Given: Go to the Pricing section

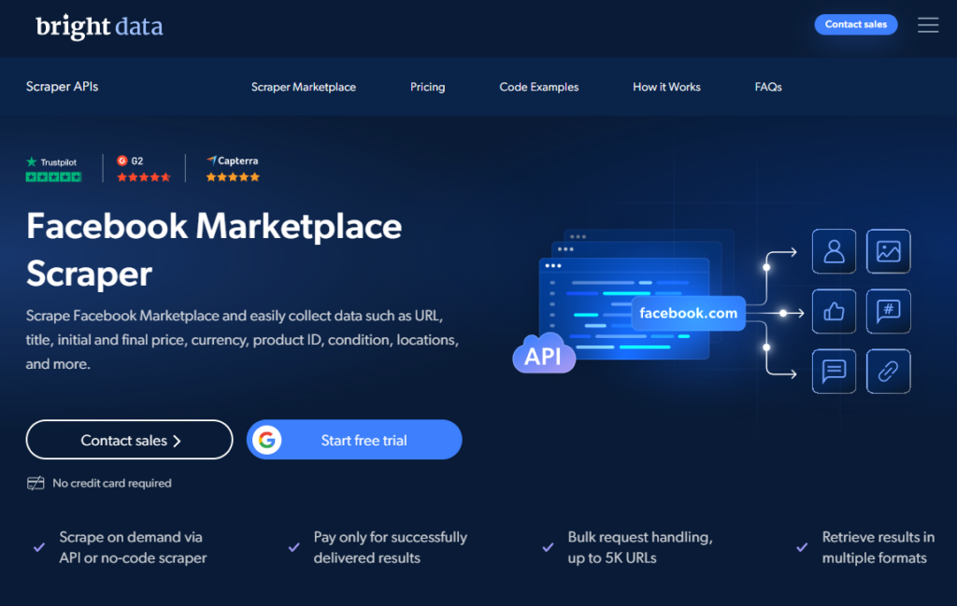Looking at the screenshot, I should coord(427,87).
